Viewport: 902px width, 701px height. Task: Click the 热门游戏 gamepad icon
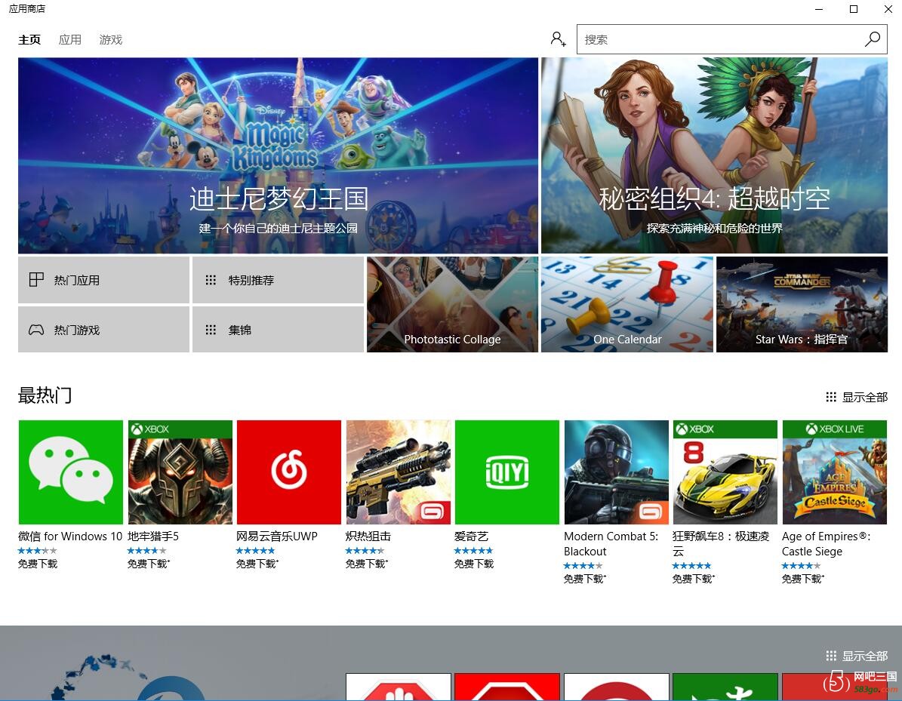[x=36, y=330]
